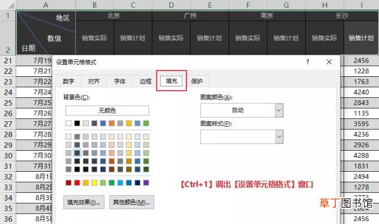Open the 填充效果(I)... dialog button
Viewport: 379px width, 224px height.
(83, 202)
